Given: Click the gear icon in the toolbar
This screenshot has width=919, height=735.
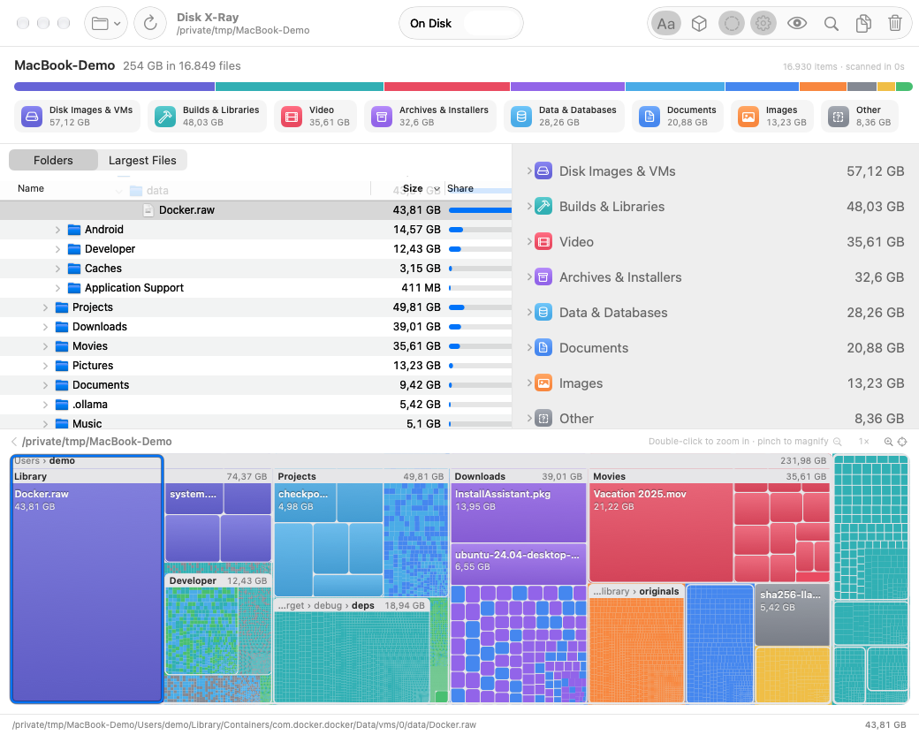Looking at the screenshot, I should coord(763,24).
